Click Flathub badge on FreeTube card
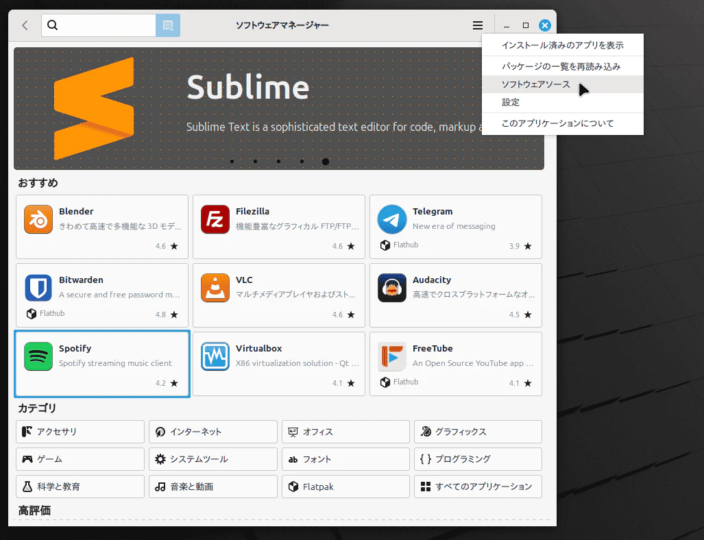 tap(399, 382)
